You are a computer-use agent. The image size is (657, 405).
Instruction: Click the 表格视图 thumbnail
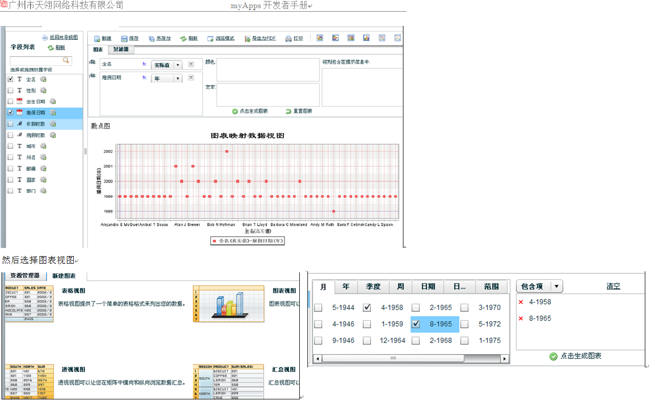29,304
